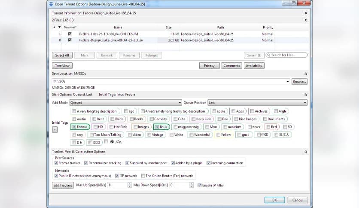Check the Documents tag
Screen dimensions: 359x208
tap(265, 119)
